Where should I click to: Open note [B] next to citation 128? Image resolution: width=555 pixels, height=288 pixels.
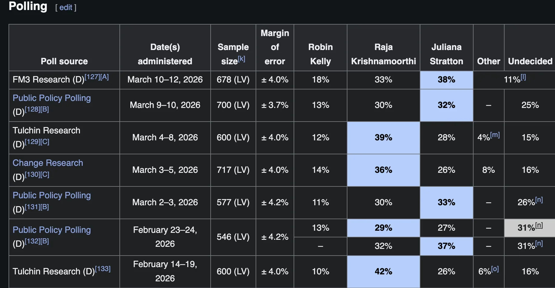pos(45,109)
